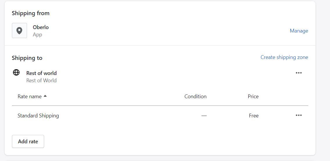This screenshot has height=161, width=330.
Task: Click the Shipping to heading
Action: coord(27,58)
